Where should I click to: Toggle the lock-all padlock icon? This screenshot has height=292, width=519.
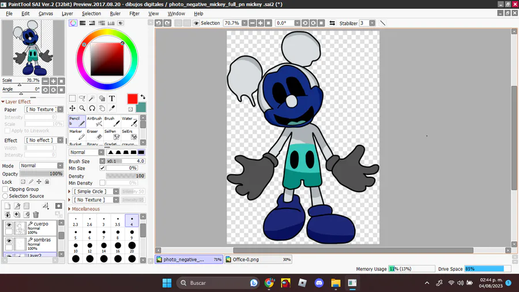pos(47,182)
